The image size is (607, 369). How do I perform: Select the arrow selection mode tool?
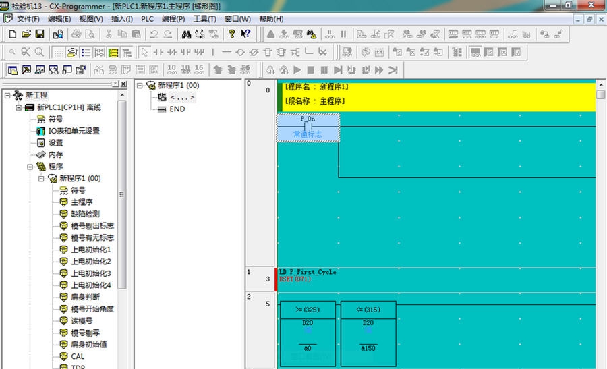(144, 52)
